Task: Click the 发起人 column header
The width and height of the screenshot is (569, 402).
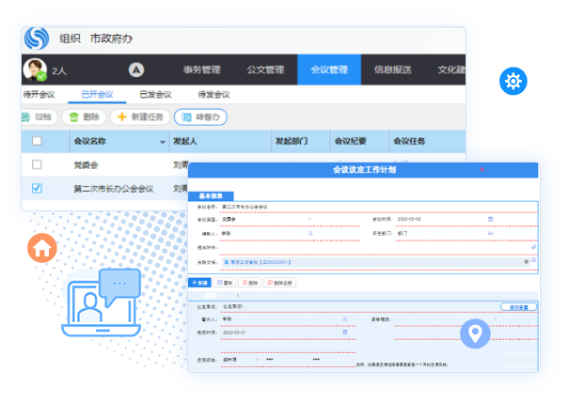Action: (x=220, y=141)
